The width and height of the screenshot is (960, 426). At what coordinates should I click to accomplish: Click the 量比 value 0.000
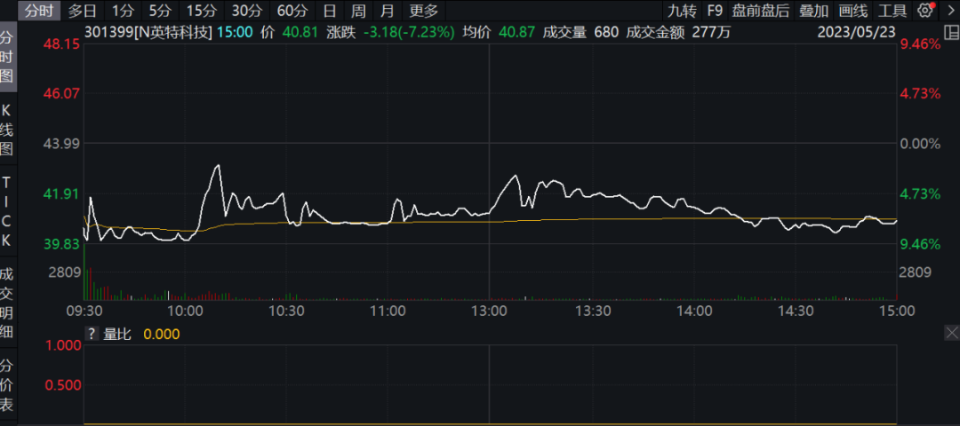coord(162,334)
